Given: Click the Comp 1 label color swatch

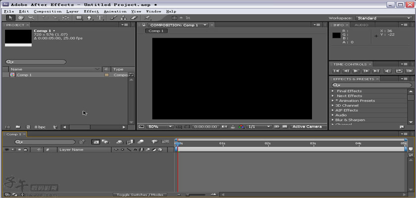Looking at the screenshot, I should [x=106, y=75].
